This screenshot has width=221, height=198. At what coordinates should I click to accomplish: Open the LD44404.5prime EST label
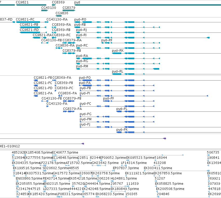click(97, 183)
